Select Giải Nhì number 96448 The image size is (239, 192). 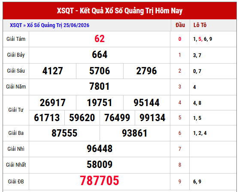[100, 149]
